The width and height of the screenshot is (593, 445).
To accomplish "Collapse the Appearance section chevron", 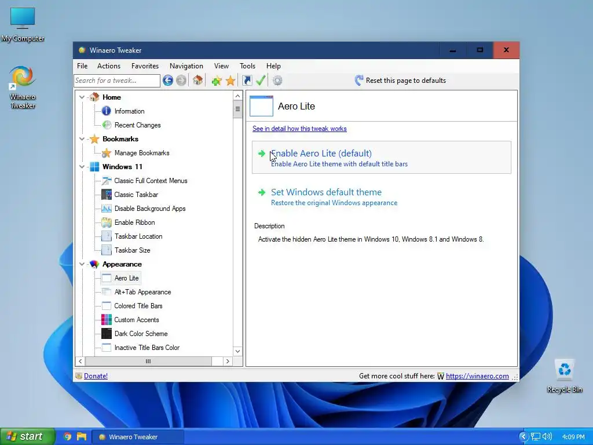I will point(82,264).
